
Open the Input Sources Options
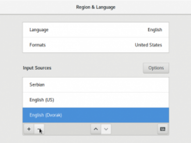[x=156, y=68]
